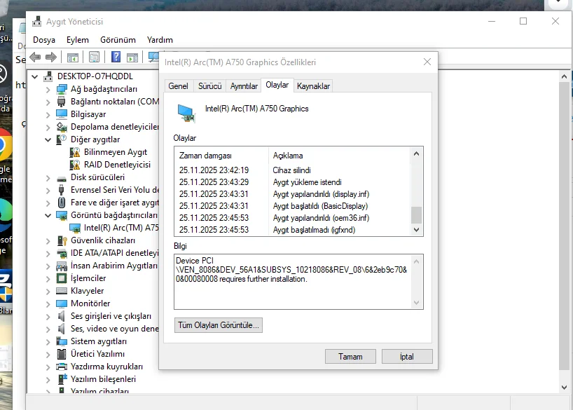Click the properties sheet toolbar icon
Image resolution: width=573 pixels, height=410 pixels.
click(x=94, y=57)
